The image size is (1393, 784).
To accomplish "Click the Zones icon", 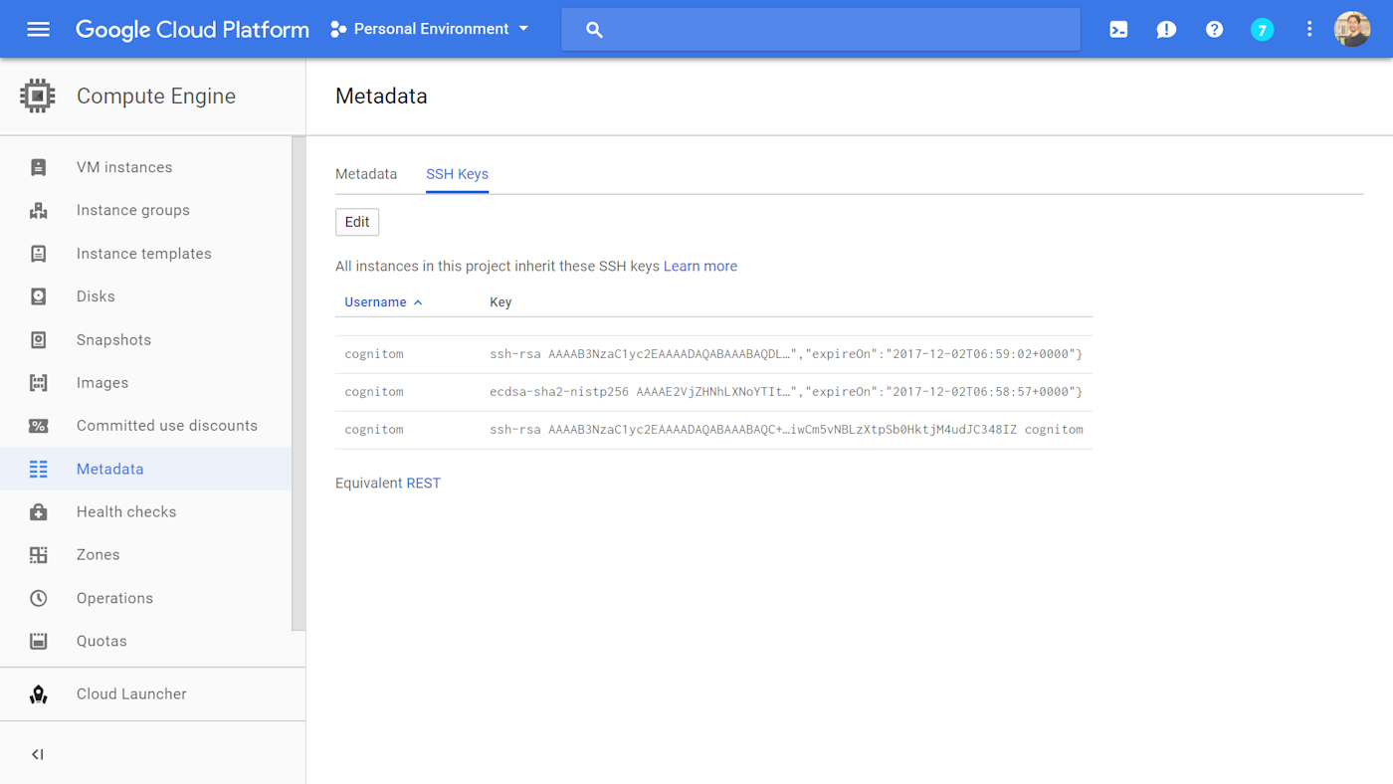I will pyautogui.click(x=38, y=555).
